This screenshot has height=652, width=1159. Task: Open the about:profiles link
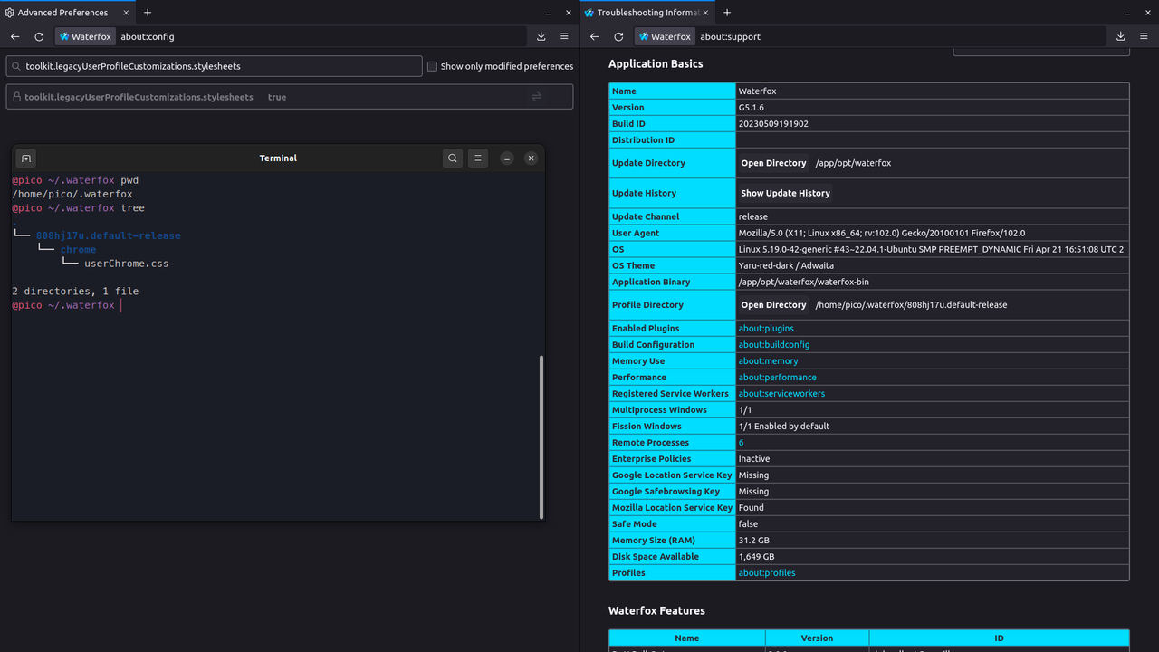click(x=767, y=573)
